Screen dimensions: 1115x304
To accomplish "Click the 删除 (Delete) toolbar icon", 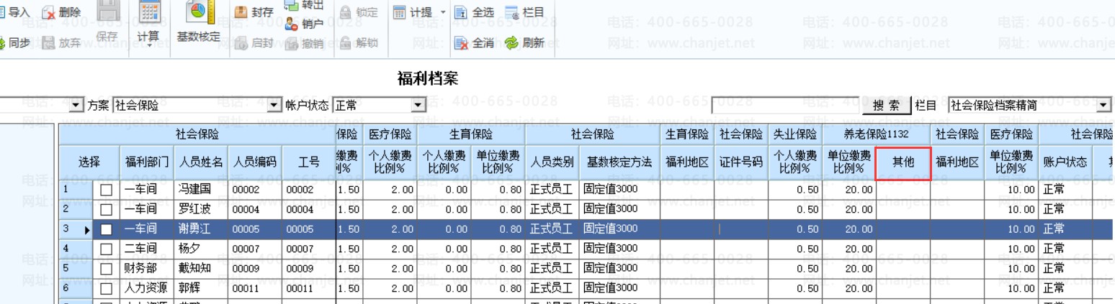I will point(49,12).
